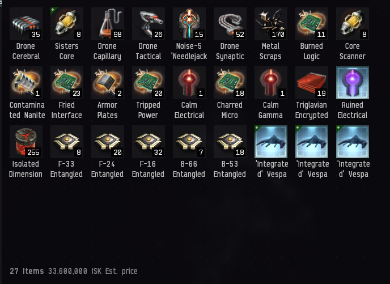Viewport: 390px width, 284px height.
Task: Click the purple Ruined Electrical blueprint
Action: [352, 83]
